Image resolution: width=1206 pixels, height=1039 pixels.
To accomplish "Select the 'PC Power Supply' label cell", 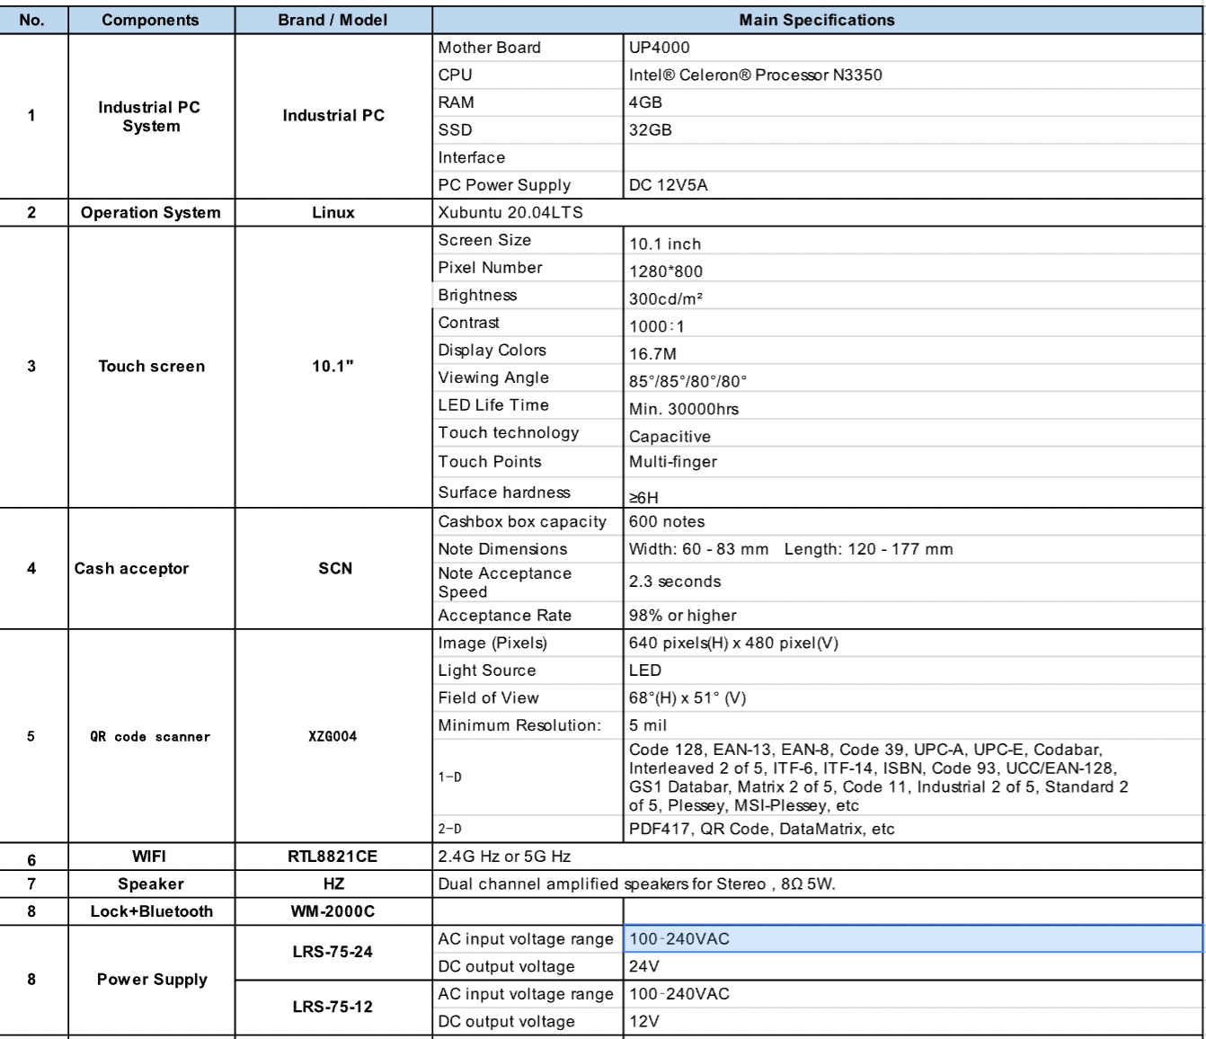I will pos(528,185).
